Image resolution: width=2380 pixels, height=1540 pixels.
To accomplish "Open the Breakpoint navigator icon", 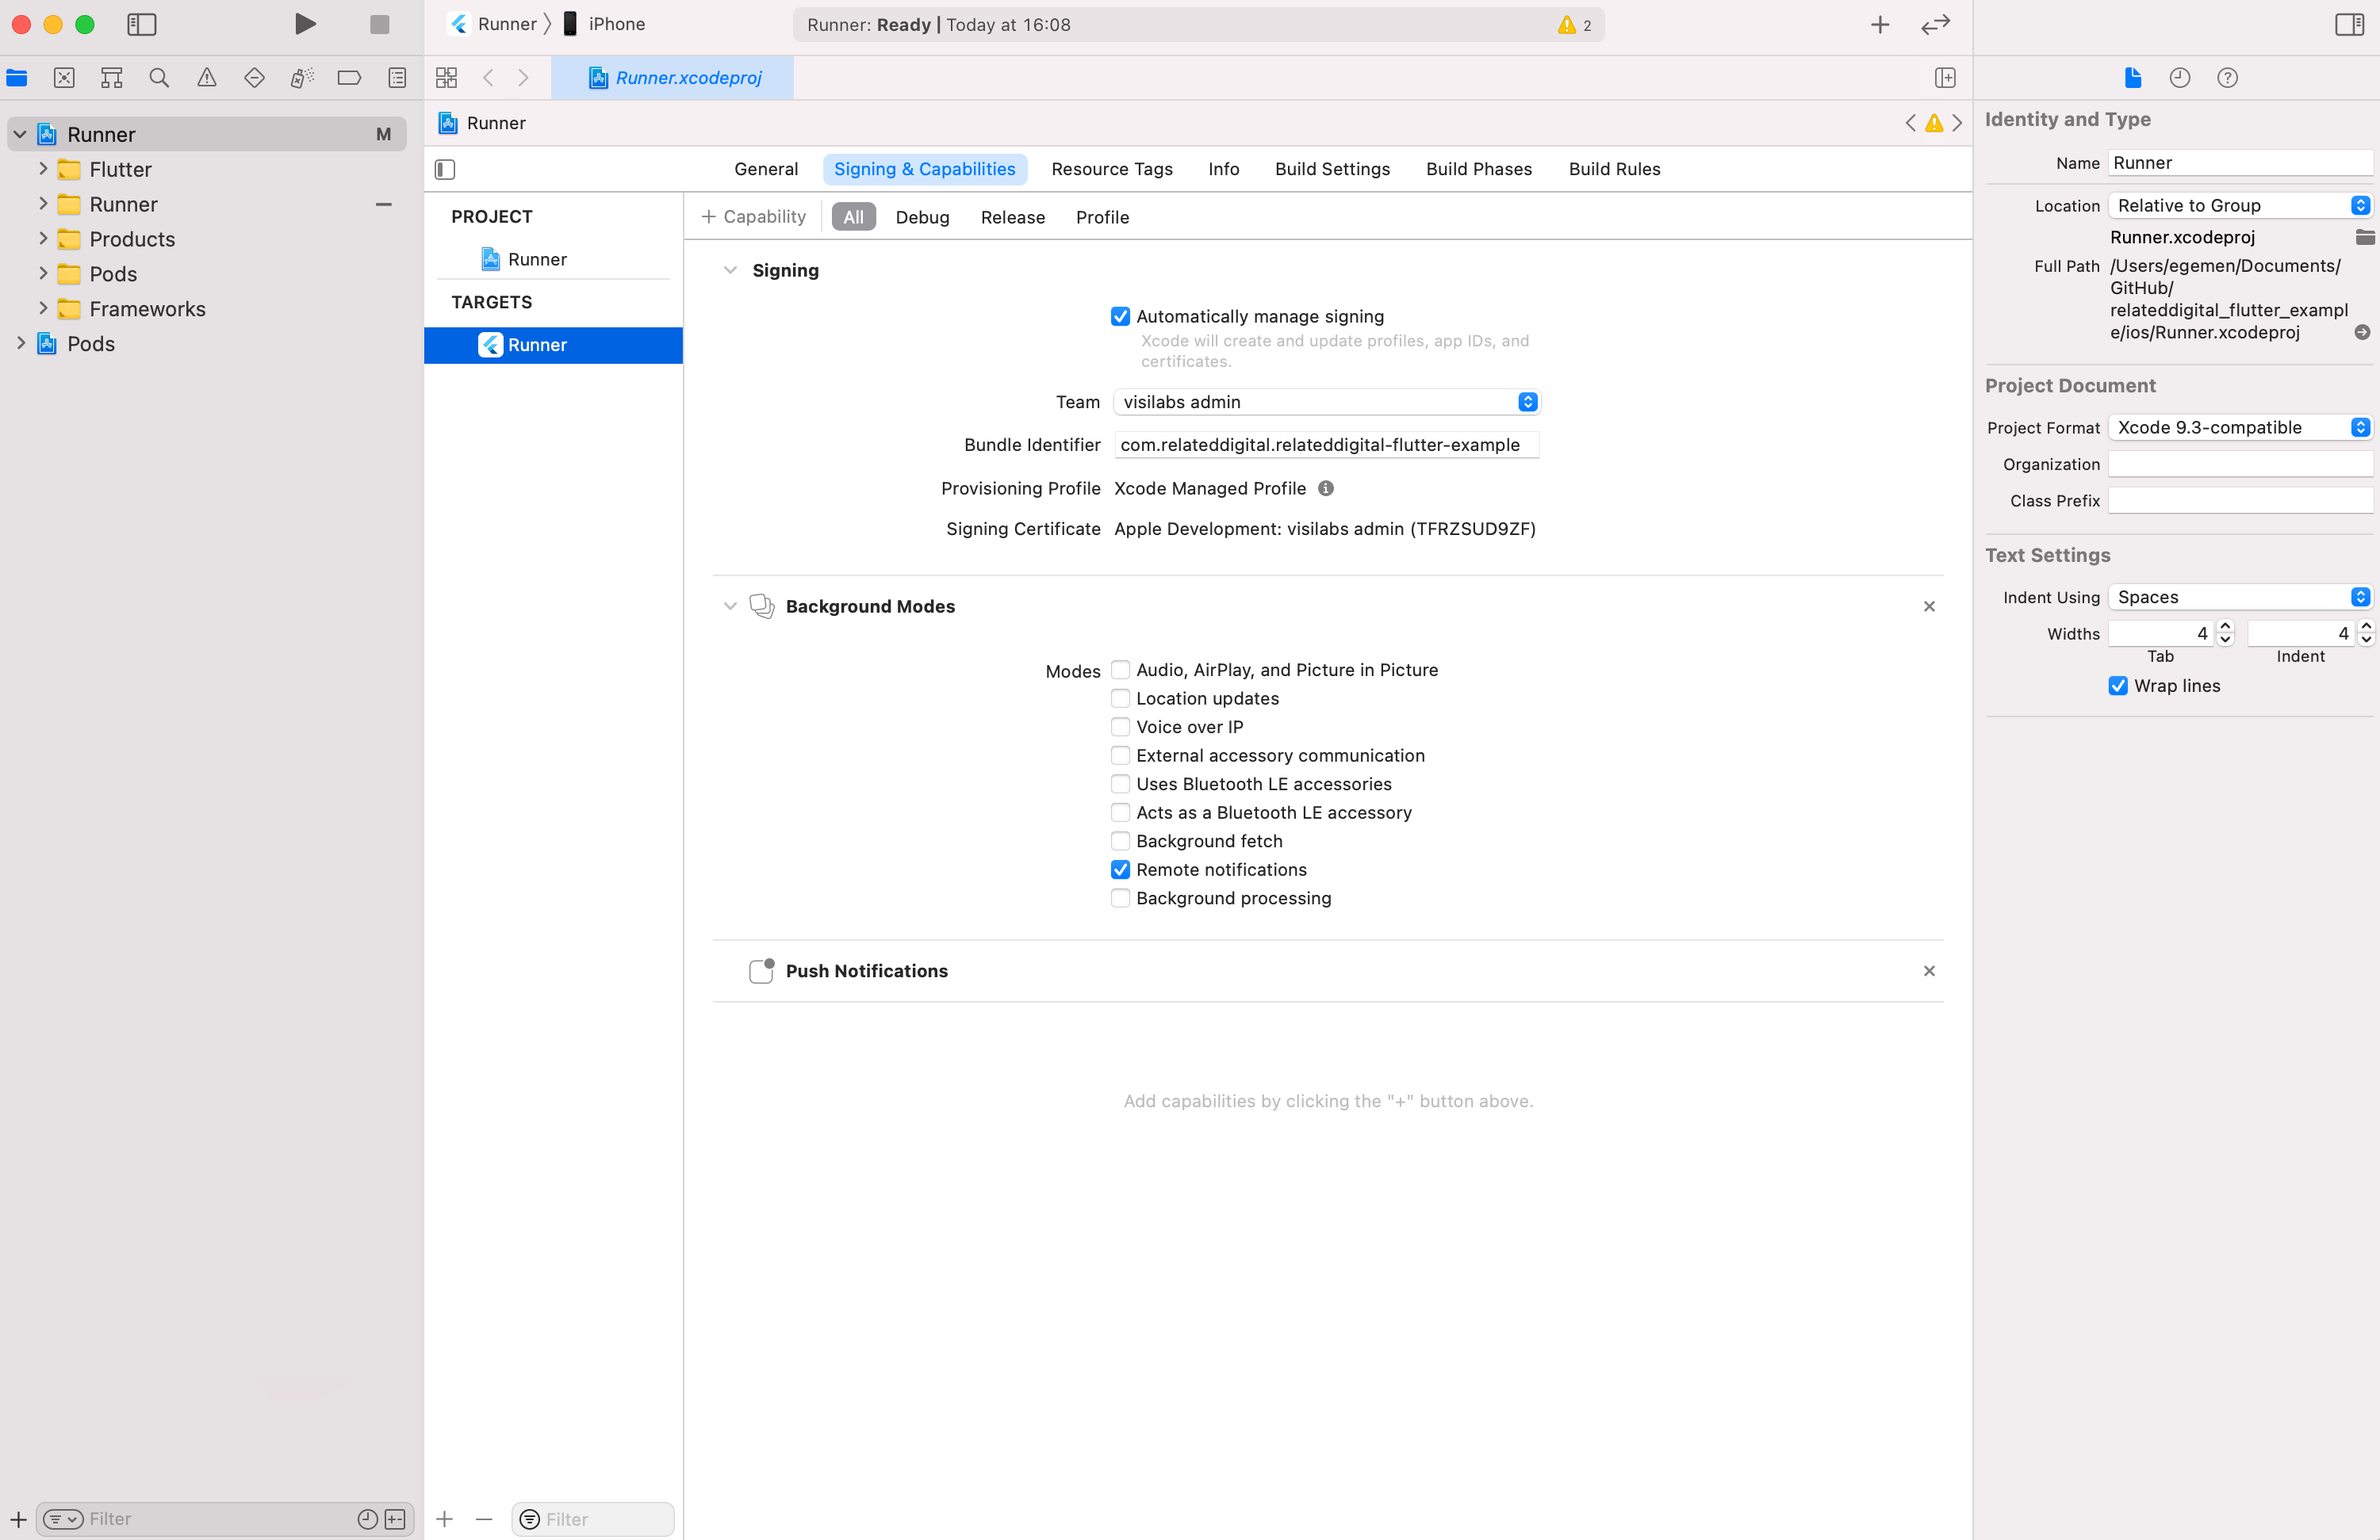I will [349, 78].
